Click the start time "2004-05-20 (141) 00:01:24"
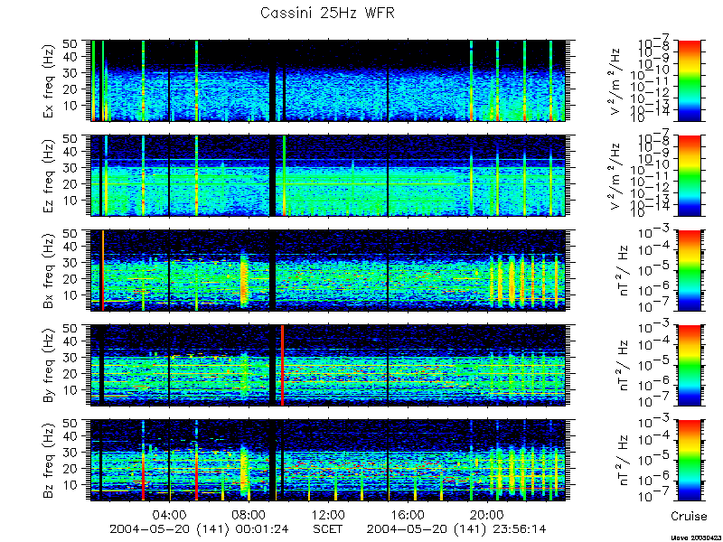Screen dimensions: 723x542 click(x=199, y=528)
